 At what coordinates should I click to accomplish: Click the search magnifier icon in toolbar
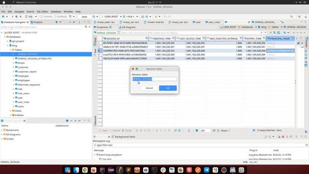pyautogui.click(x=292, y=17)
